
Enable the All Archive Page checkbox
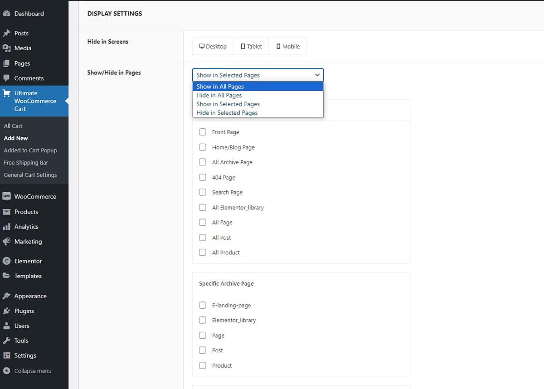click(x=203, y=162)
